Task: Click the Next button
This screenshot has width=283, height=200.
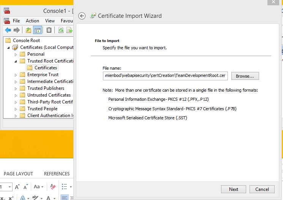Action: [234, 189]
